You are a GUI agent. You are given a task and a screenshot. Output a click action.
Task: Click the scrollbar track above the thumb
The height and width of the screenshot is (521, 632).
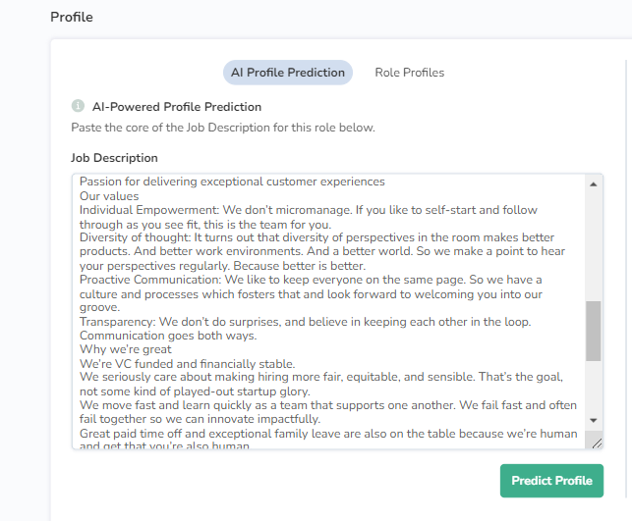coord(593,245)
